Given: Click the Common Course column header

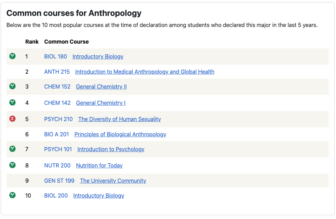Looking at the screenshot, I should point(66,42).
